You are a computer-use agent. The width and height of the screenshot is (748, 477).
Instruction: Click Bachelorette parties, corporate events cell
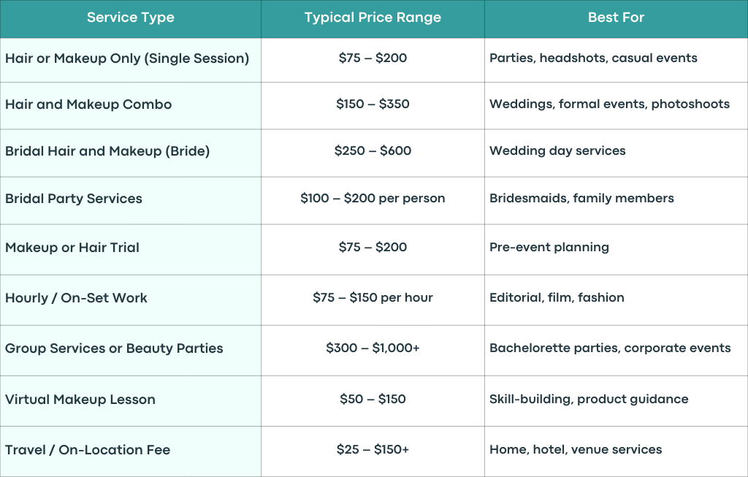pos(616,349)
